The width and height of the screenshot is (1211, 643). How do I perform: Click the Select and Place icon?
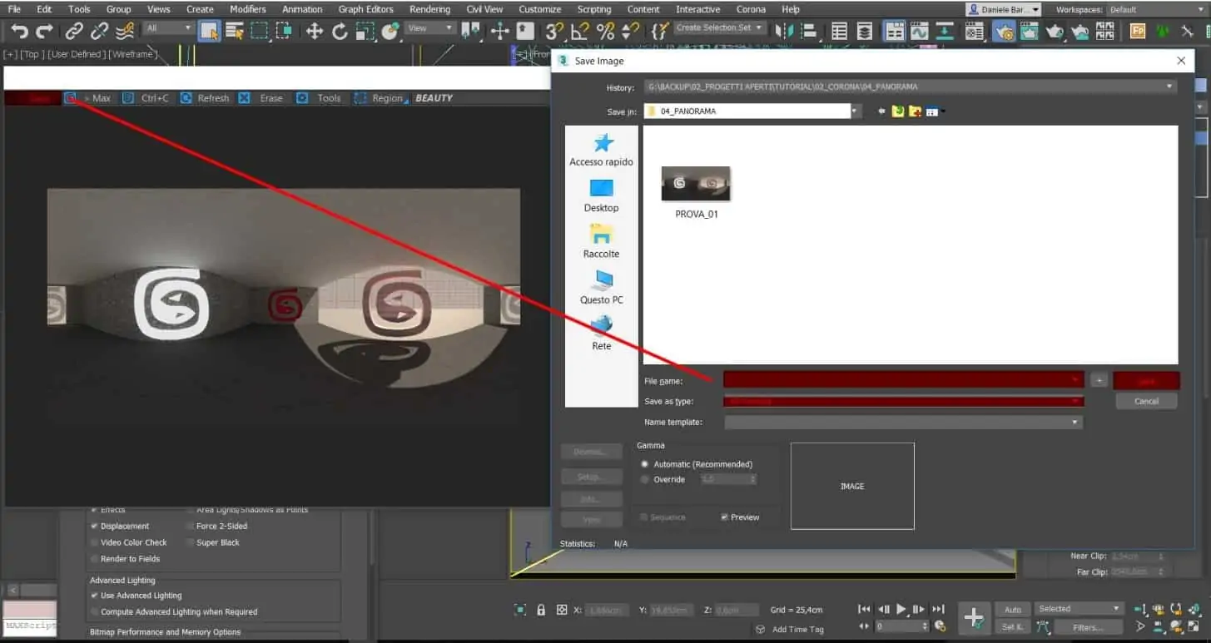(390, 32)
